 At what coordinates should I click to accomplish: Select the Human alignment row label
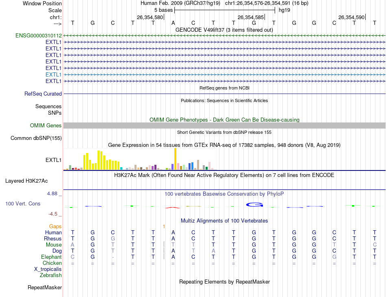[53, 232]
